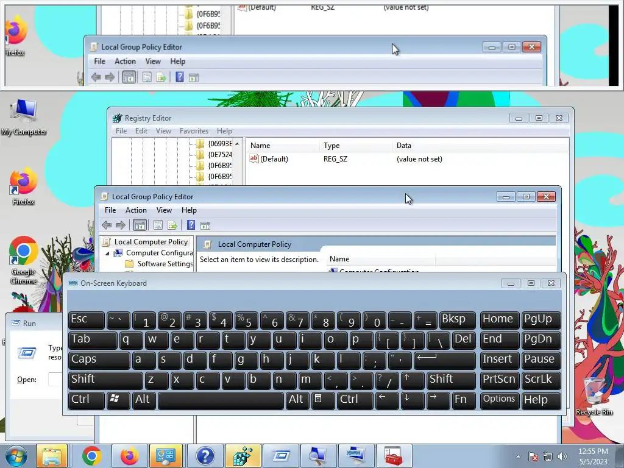The image size is (624, 468).
Task: Open the Recycle Bin desktop icon
Action: click(594, 396)
